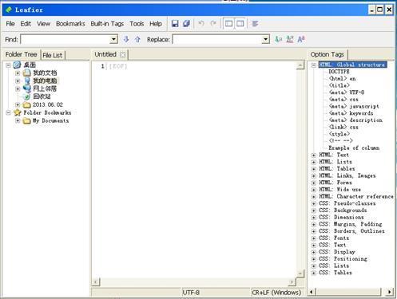Expand the 我的文档 folder node

coord(18,73)
